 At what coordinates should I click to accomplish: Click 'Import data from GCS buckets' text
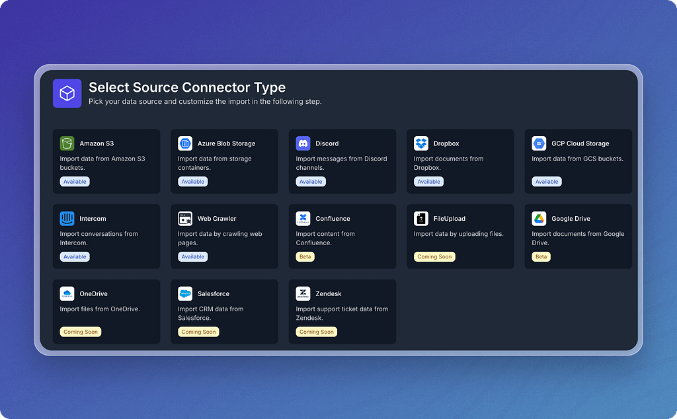click(578, 159)
